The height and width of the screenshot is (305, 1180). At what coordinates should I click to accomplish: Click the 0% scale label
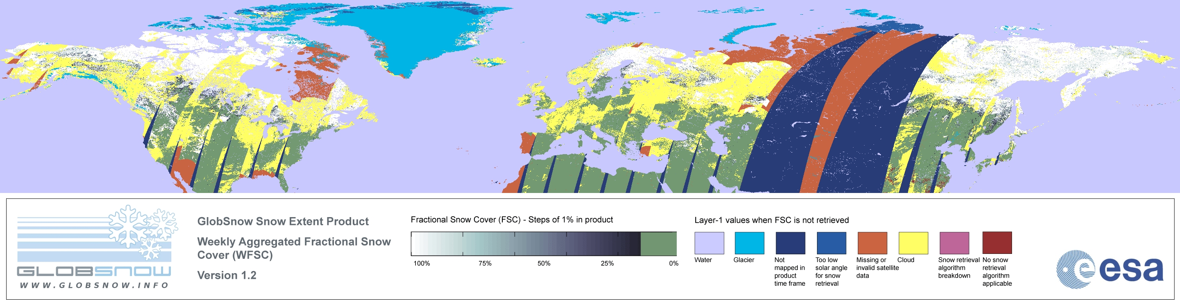coord(673,263)
